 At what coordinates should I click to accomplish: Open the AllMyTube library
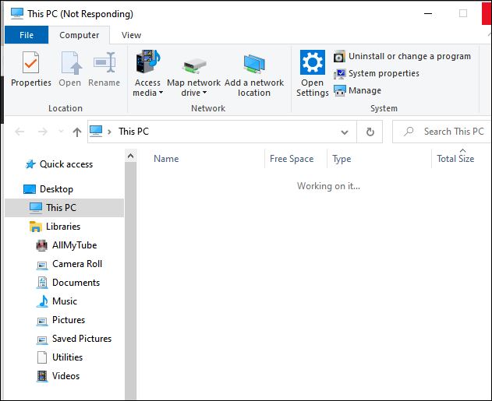pyautogui.click(x=66, y=245)
